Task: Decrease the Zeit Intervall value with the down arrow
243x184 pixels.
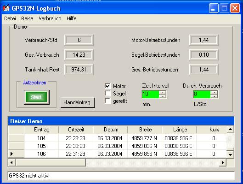Action: (x=163, y=96)
